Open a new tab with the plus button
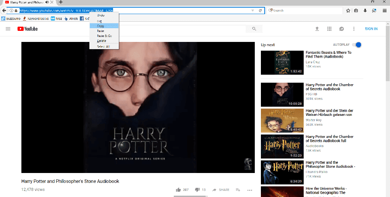The width and height of the screenshot is (390, 197). [61, 2]
